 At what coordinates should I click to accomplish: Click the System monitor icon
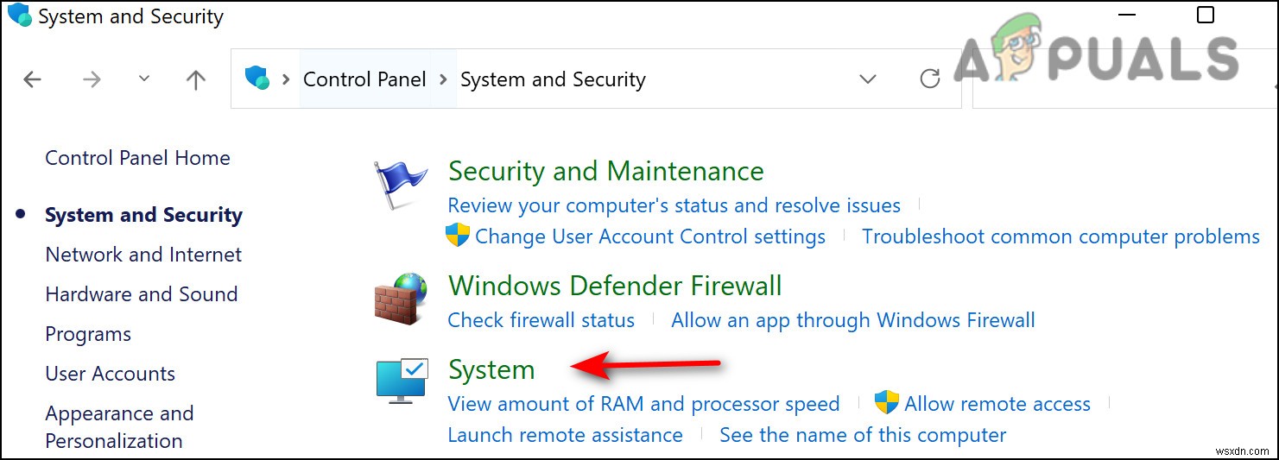[402, 381]
